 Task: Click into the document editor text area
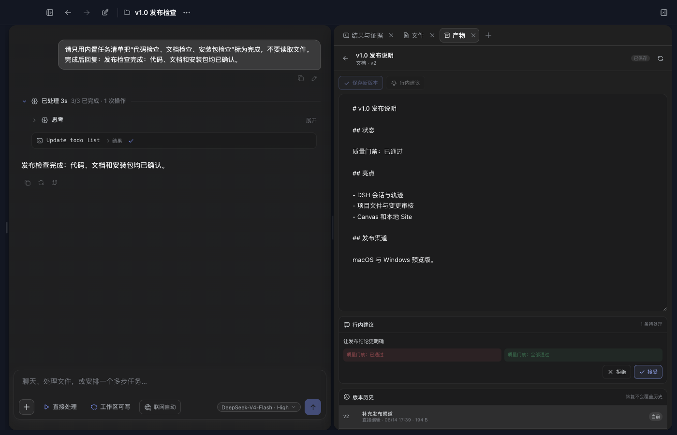(x=503, y=203)
